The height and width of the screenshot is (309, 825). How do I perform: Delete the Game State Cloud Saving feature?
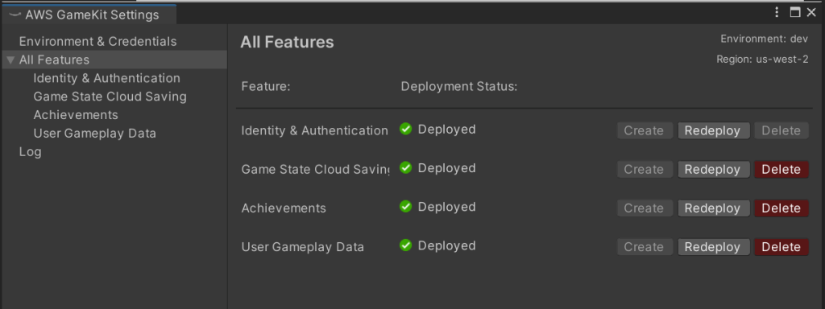click(781, 170)
